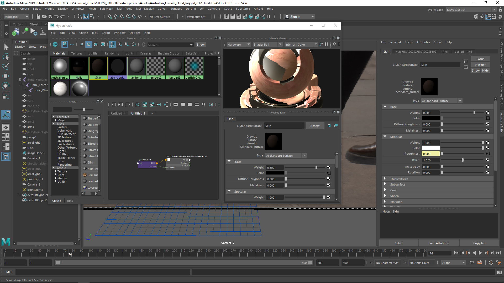Viewport: 504px width, 283px height.
Task: Click the Hypershade browser search field
Action: click(168, 45)
